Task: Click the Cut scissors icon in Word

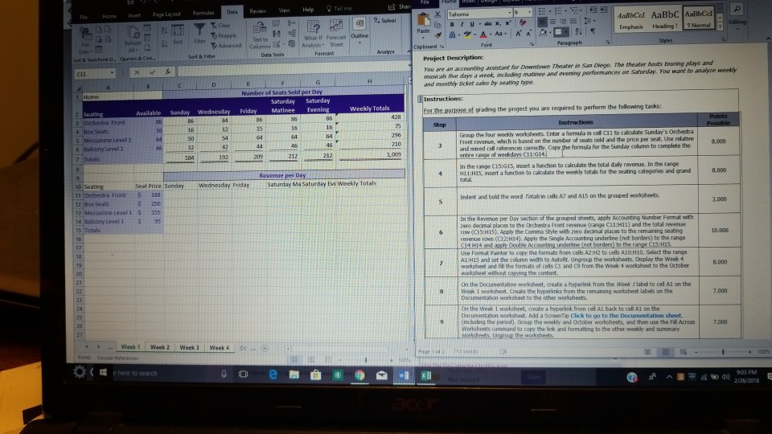Action: point(437,14)
